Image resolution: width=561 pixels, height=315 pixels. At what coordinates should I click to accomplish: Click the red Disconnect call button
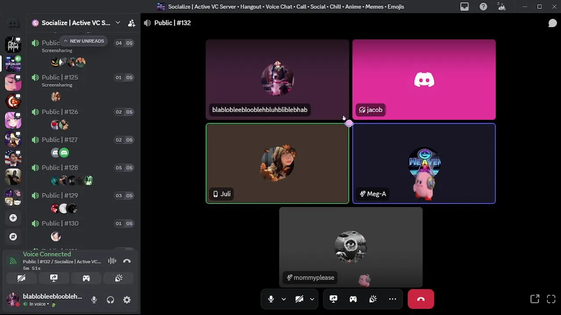pyautogui.click(x=421, y=299)
